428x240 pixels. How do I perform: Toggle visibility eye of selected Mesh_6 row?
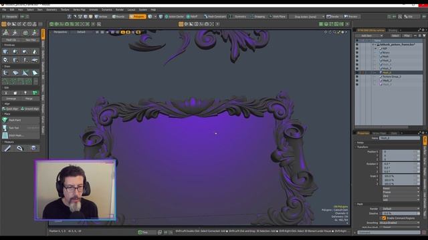357,73
